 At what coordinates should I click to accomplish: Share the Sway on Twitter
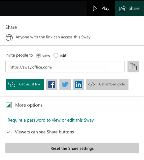pos(65,84)
